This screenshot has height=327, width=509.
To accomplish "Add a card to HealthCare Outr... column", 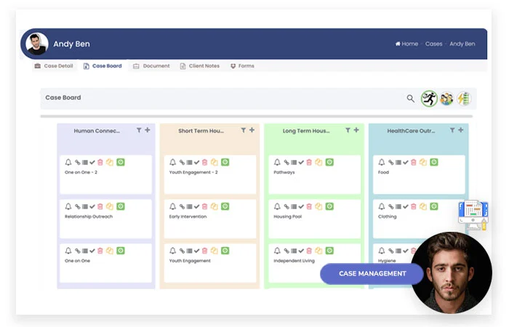I will pyautogui.click(x=460, y=130).
